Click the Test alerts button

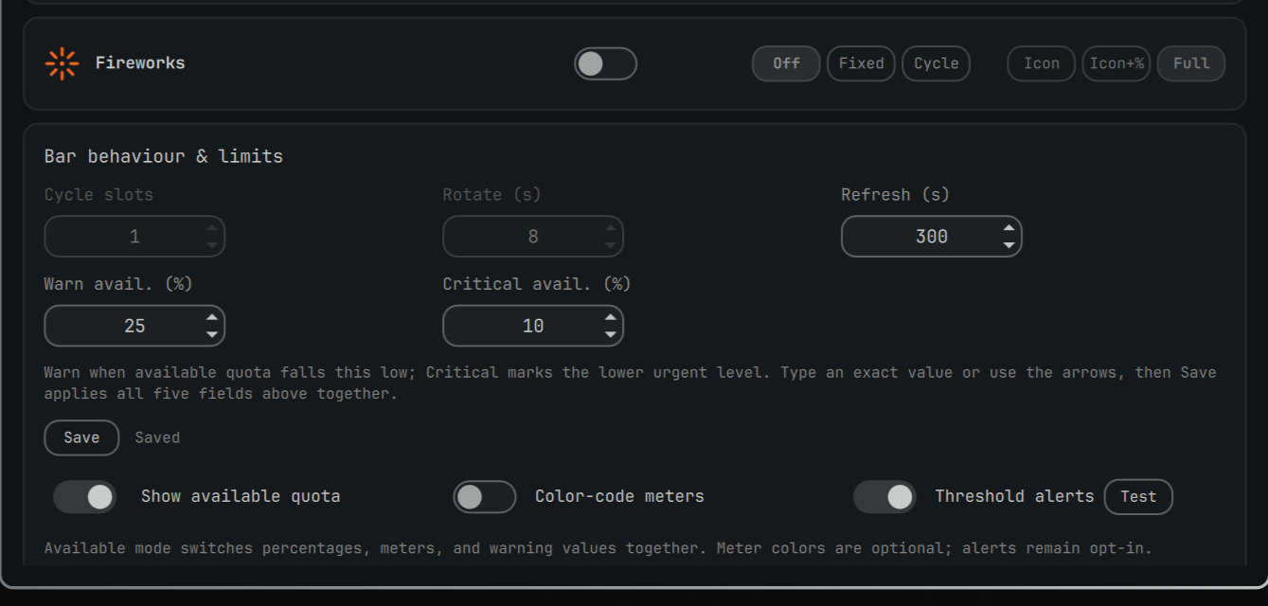click(1138, 496)
